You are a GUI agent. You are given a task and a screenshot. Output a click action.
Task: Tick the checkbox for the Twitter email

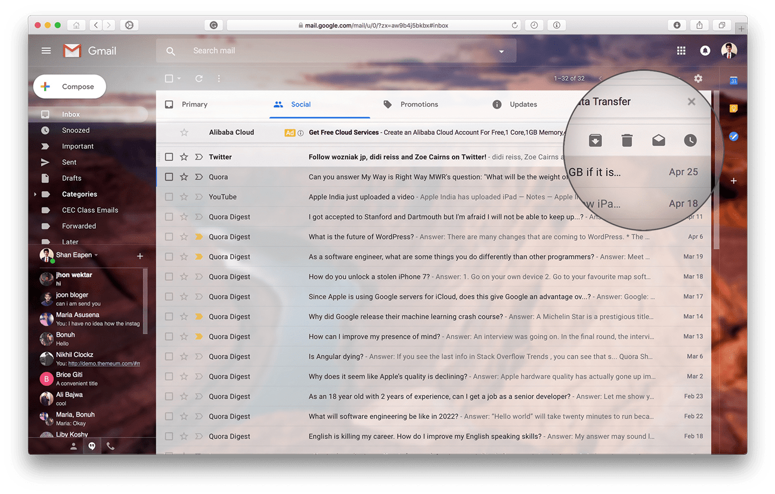[169, 157]
